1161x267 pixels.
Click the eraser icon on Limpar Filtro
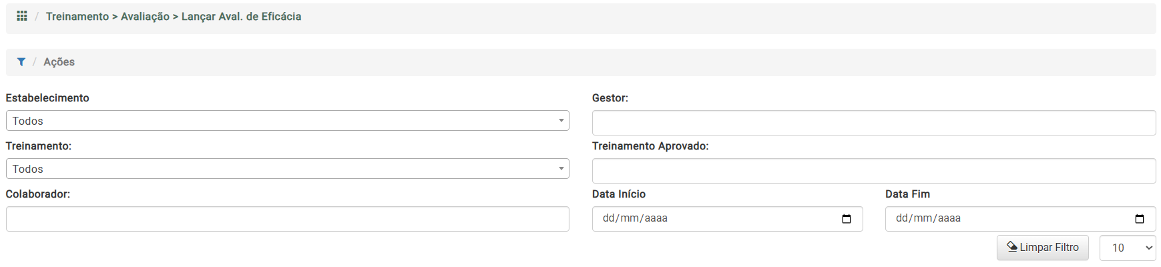[x=1012, y=247]
